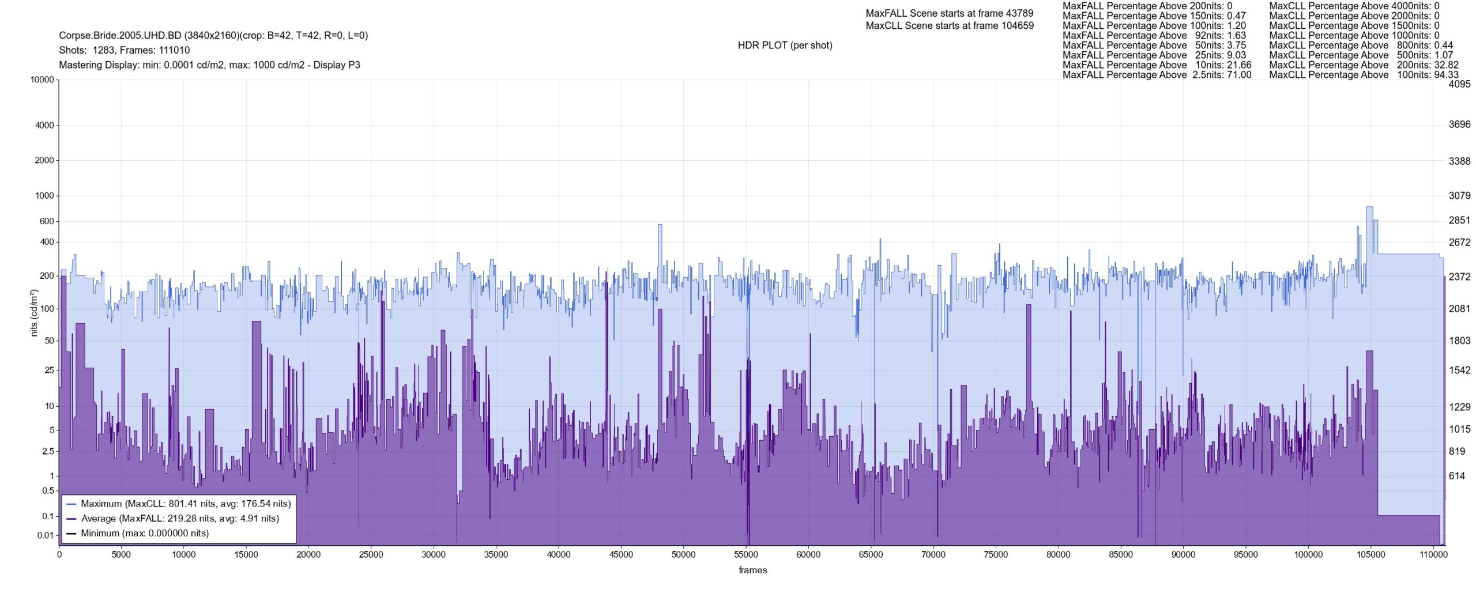Click MaxCLL Percentage Above 100nits: 94.33 line

1364,75
